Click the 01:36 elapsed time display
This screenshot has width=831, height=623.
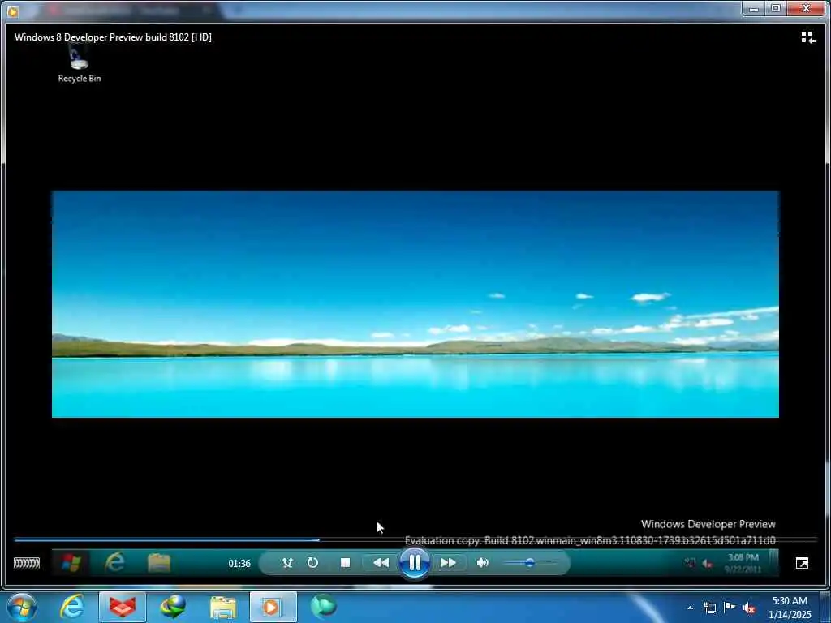239,564
